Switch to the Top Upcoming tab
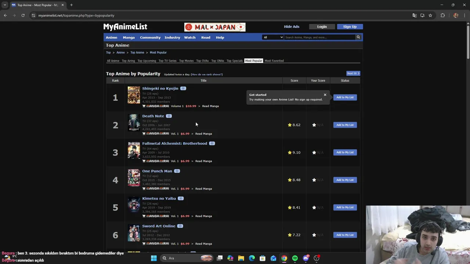This screenshot has height=264, width=470. pos(147,61)
